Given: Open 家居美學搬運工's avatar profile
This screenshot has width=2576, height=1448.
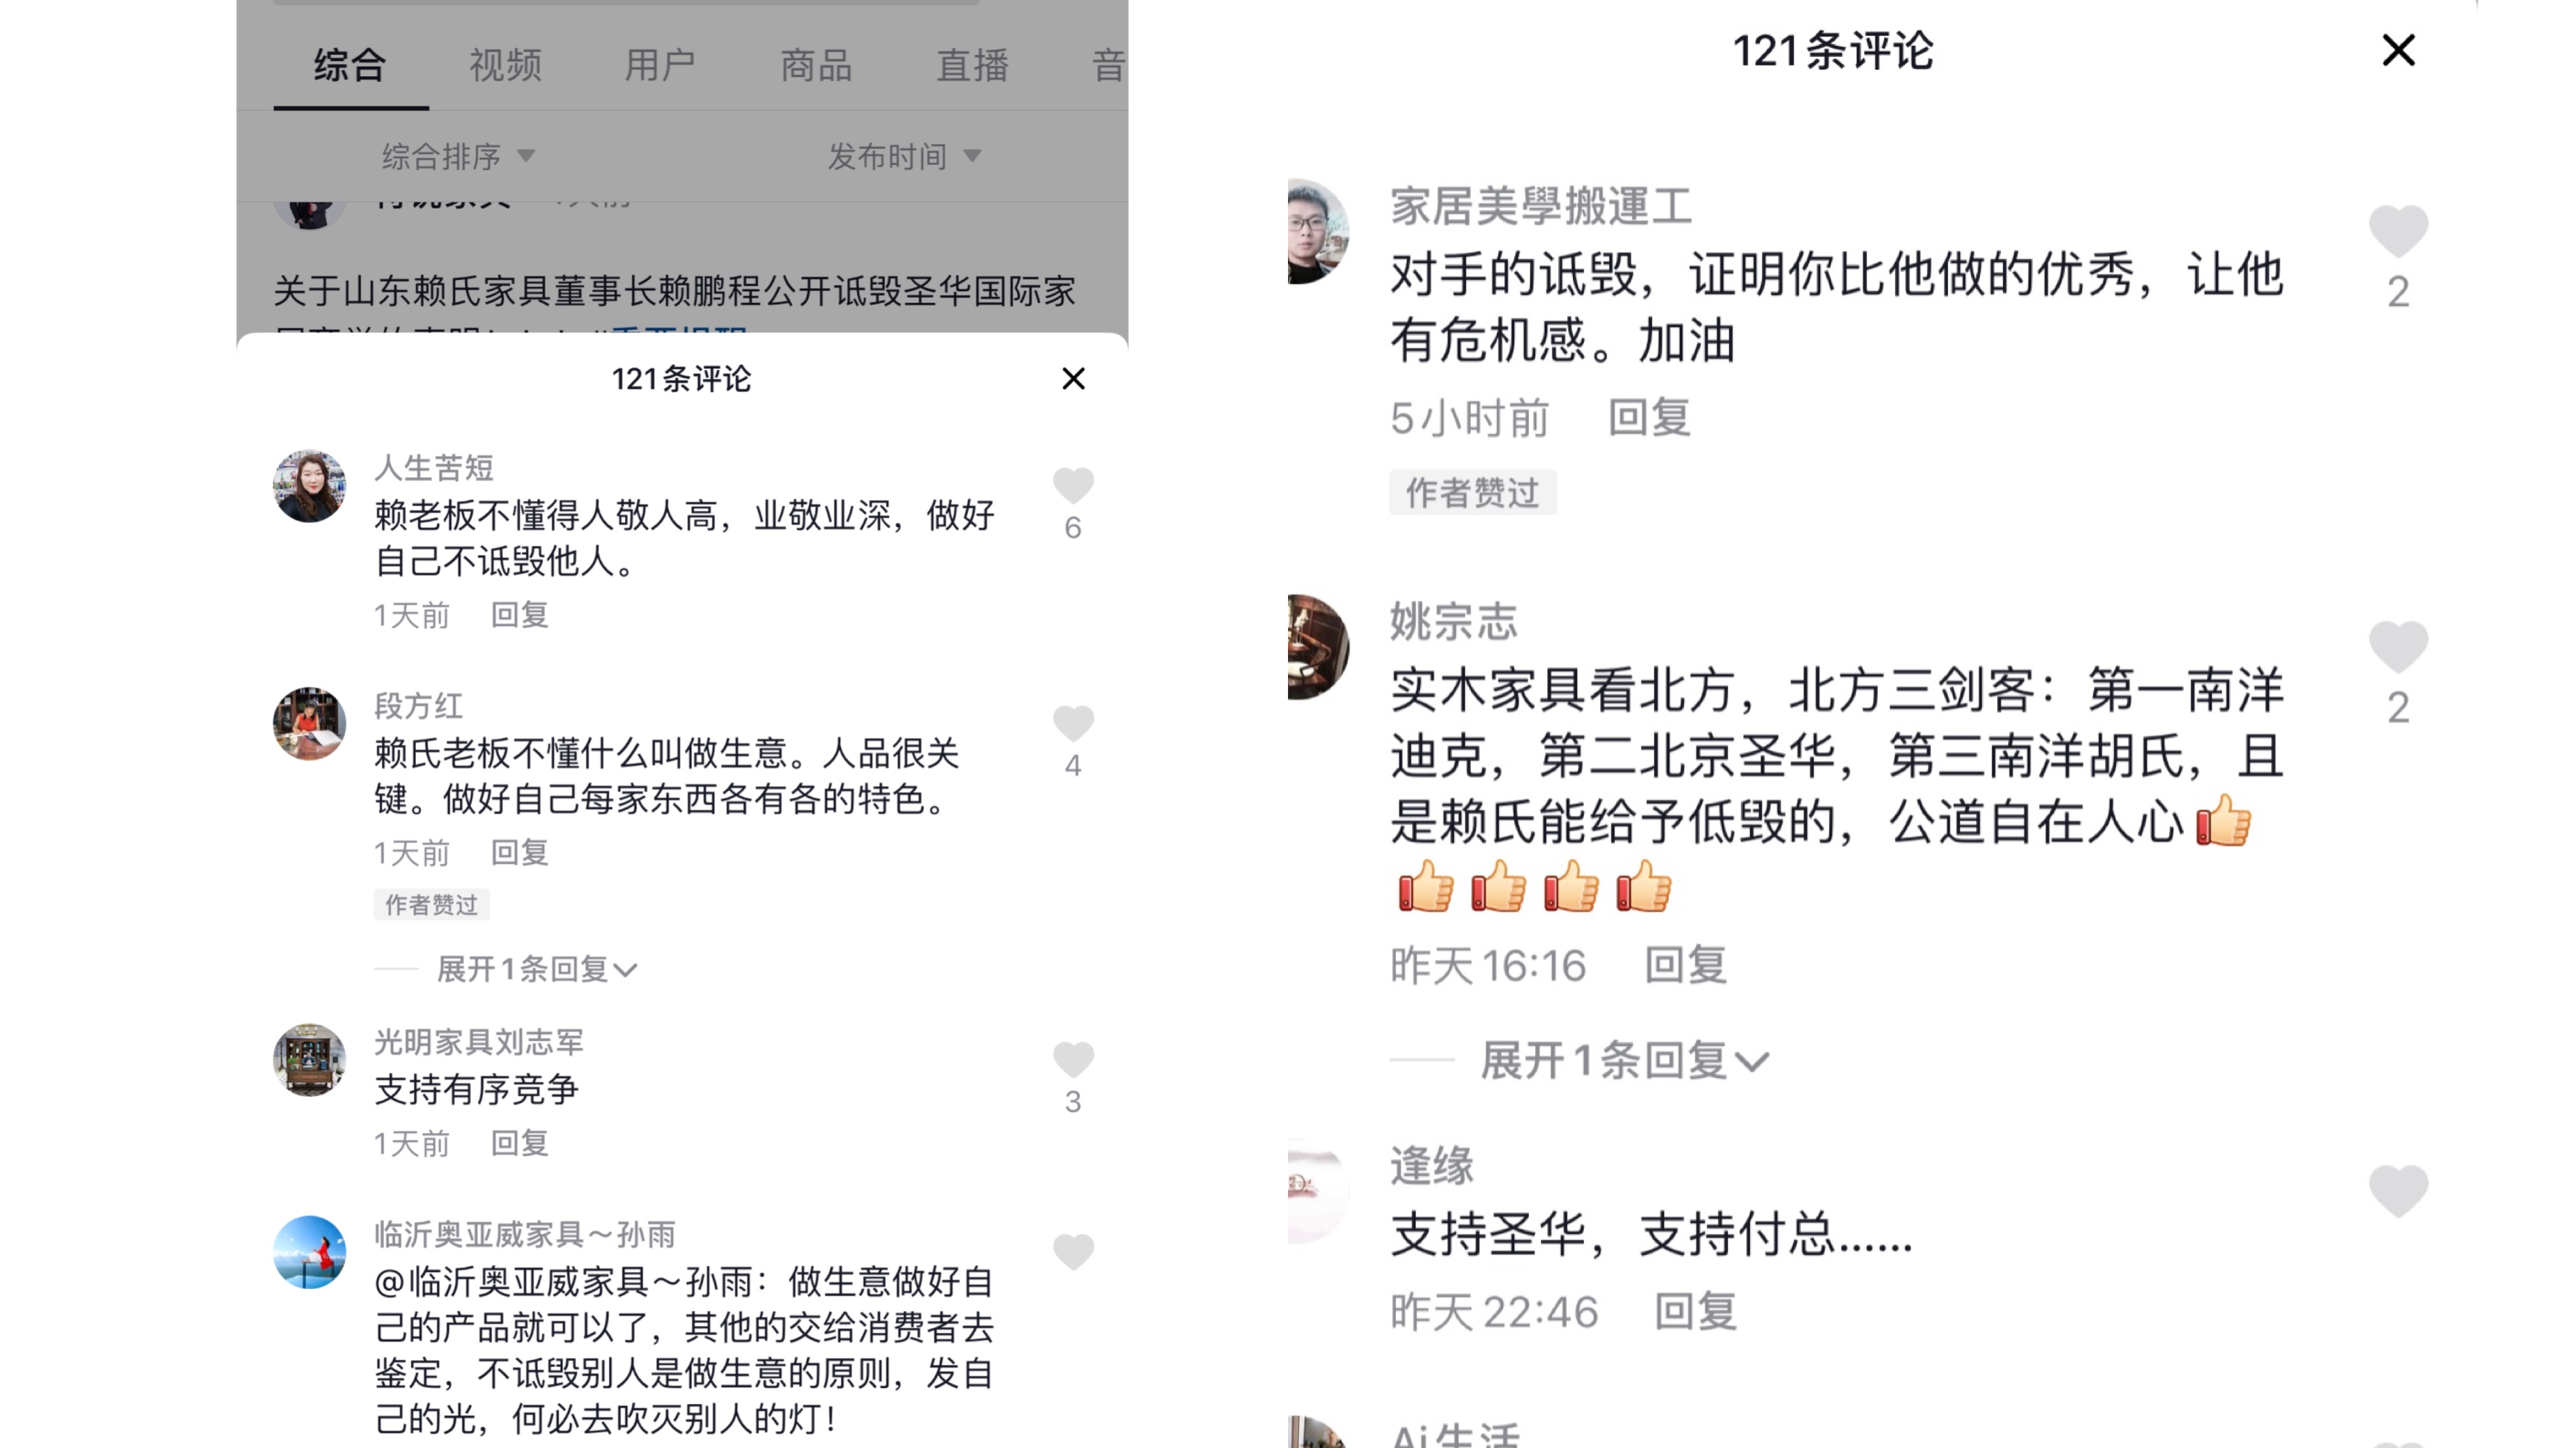Looking at the screenshot, I should [x=1317, y=232].
